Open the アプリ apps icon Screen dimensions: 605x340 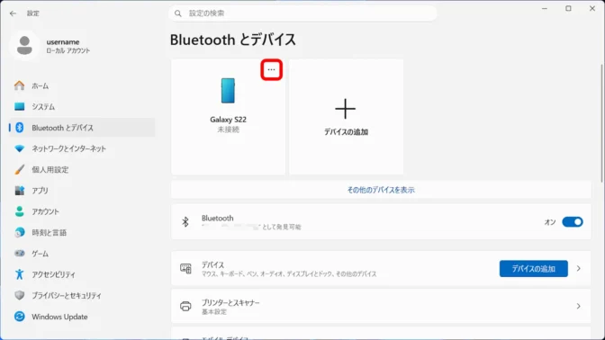pos(19,191)
